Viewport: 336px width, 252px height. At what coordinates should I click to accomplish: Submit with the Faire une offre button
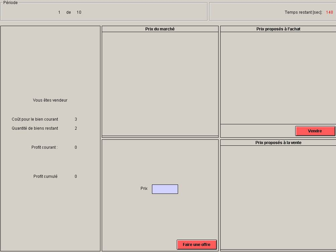tap(197, 245)
